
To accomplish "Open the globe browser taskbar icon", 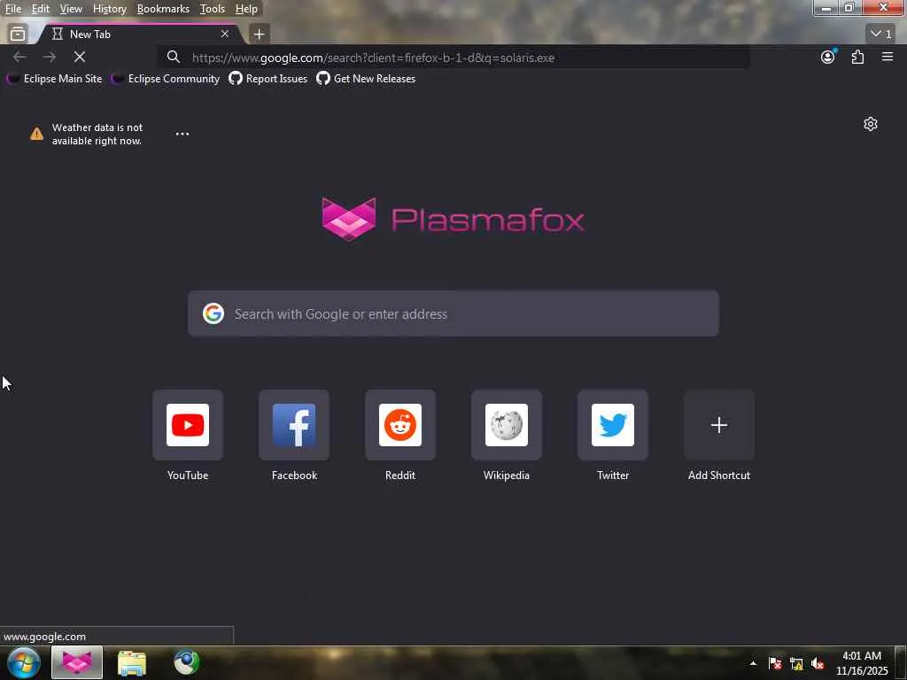I will [186, 662].
